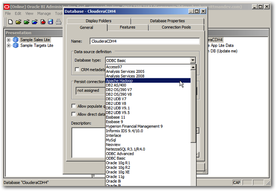Select NetezzaSQL R3.1/R4.0 in the list
Image resolution: width=276 pixels, height=191 pixels.
(x=148, y=149)
